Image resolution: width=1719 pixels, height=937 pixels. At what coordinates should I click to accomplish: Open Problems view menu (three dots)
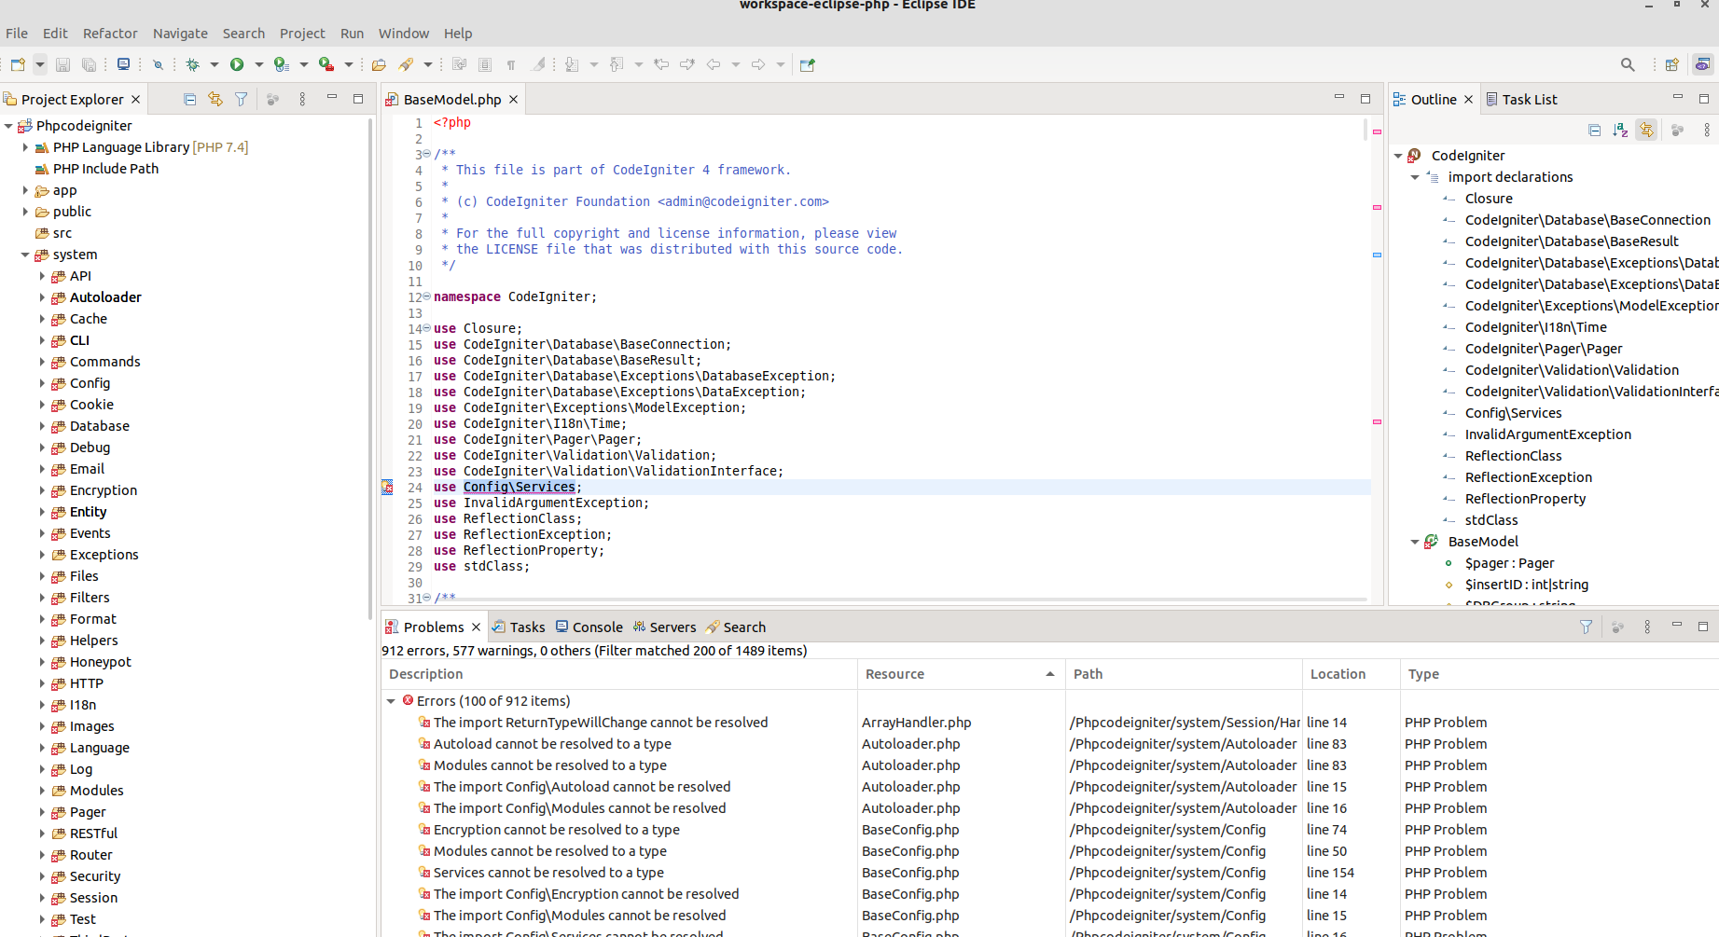pos(1647,627)
